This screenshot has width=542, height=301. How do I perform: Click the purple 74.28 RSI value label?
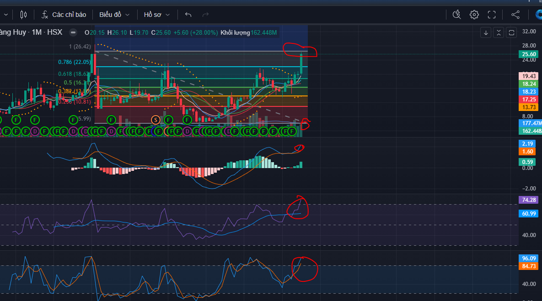coord(529,200)
